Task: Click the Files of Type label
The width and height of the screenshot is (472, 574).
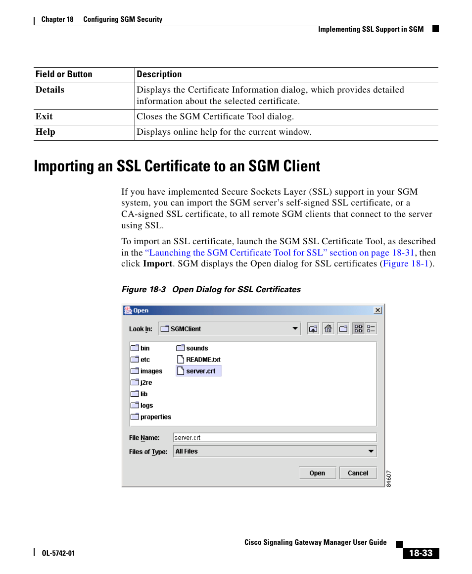Action: (x=148, y=452)
